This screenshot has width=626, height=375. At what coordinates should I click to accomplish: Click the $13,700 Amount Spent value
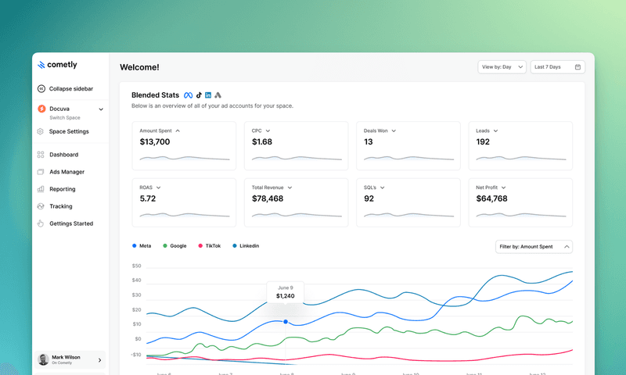(x=155, y=142)
